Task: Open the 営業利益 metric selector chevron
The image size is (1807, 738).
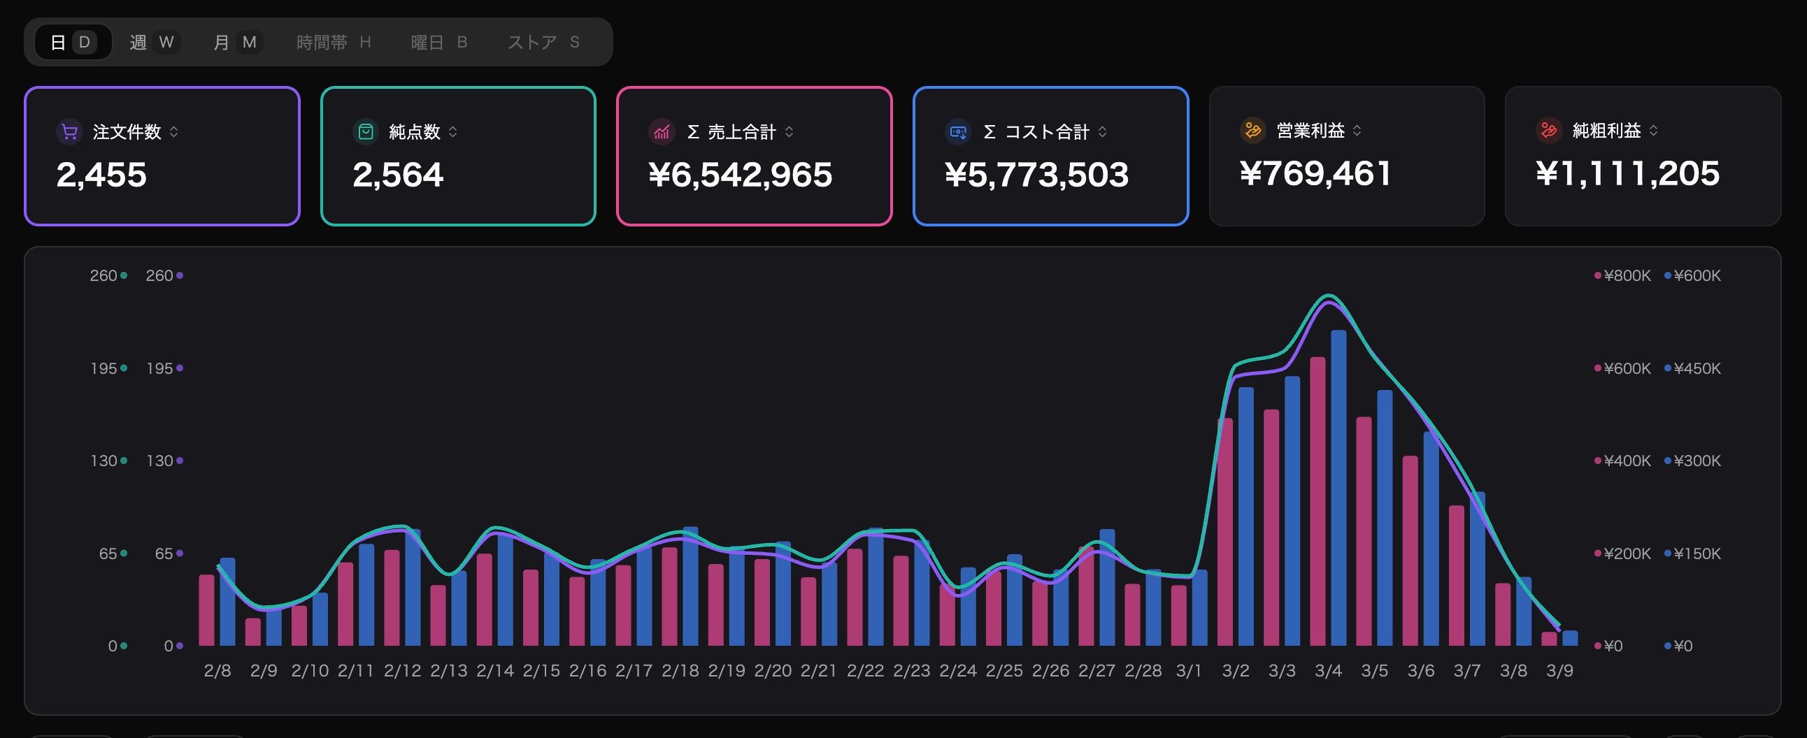Action: [1357, 131]
